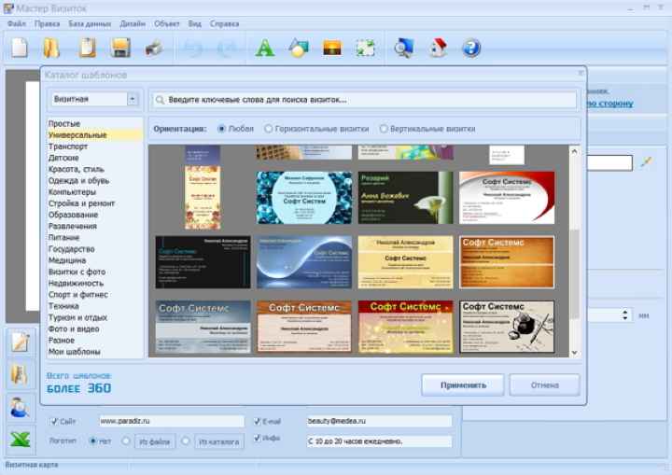Viewport: 672px width, 475px height.
Task: Click the blue question mark help icon
Action: point(471,48)
